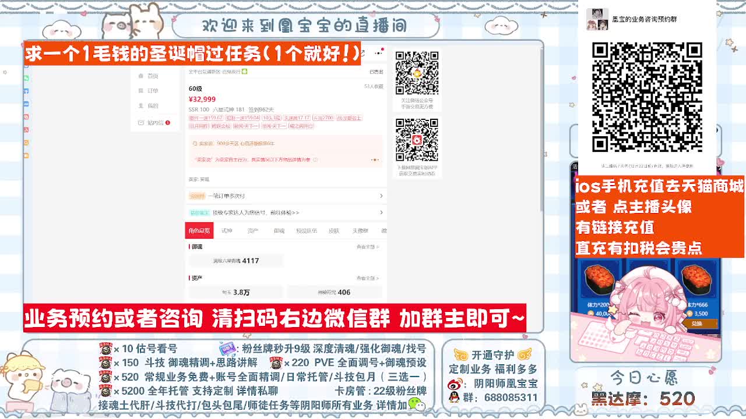Expand the 一笔订单多次付 row chevron
This screenshot has height=419, width=746.
(x=381, y=196)
